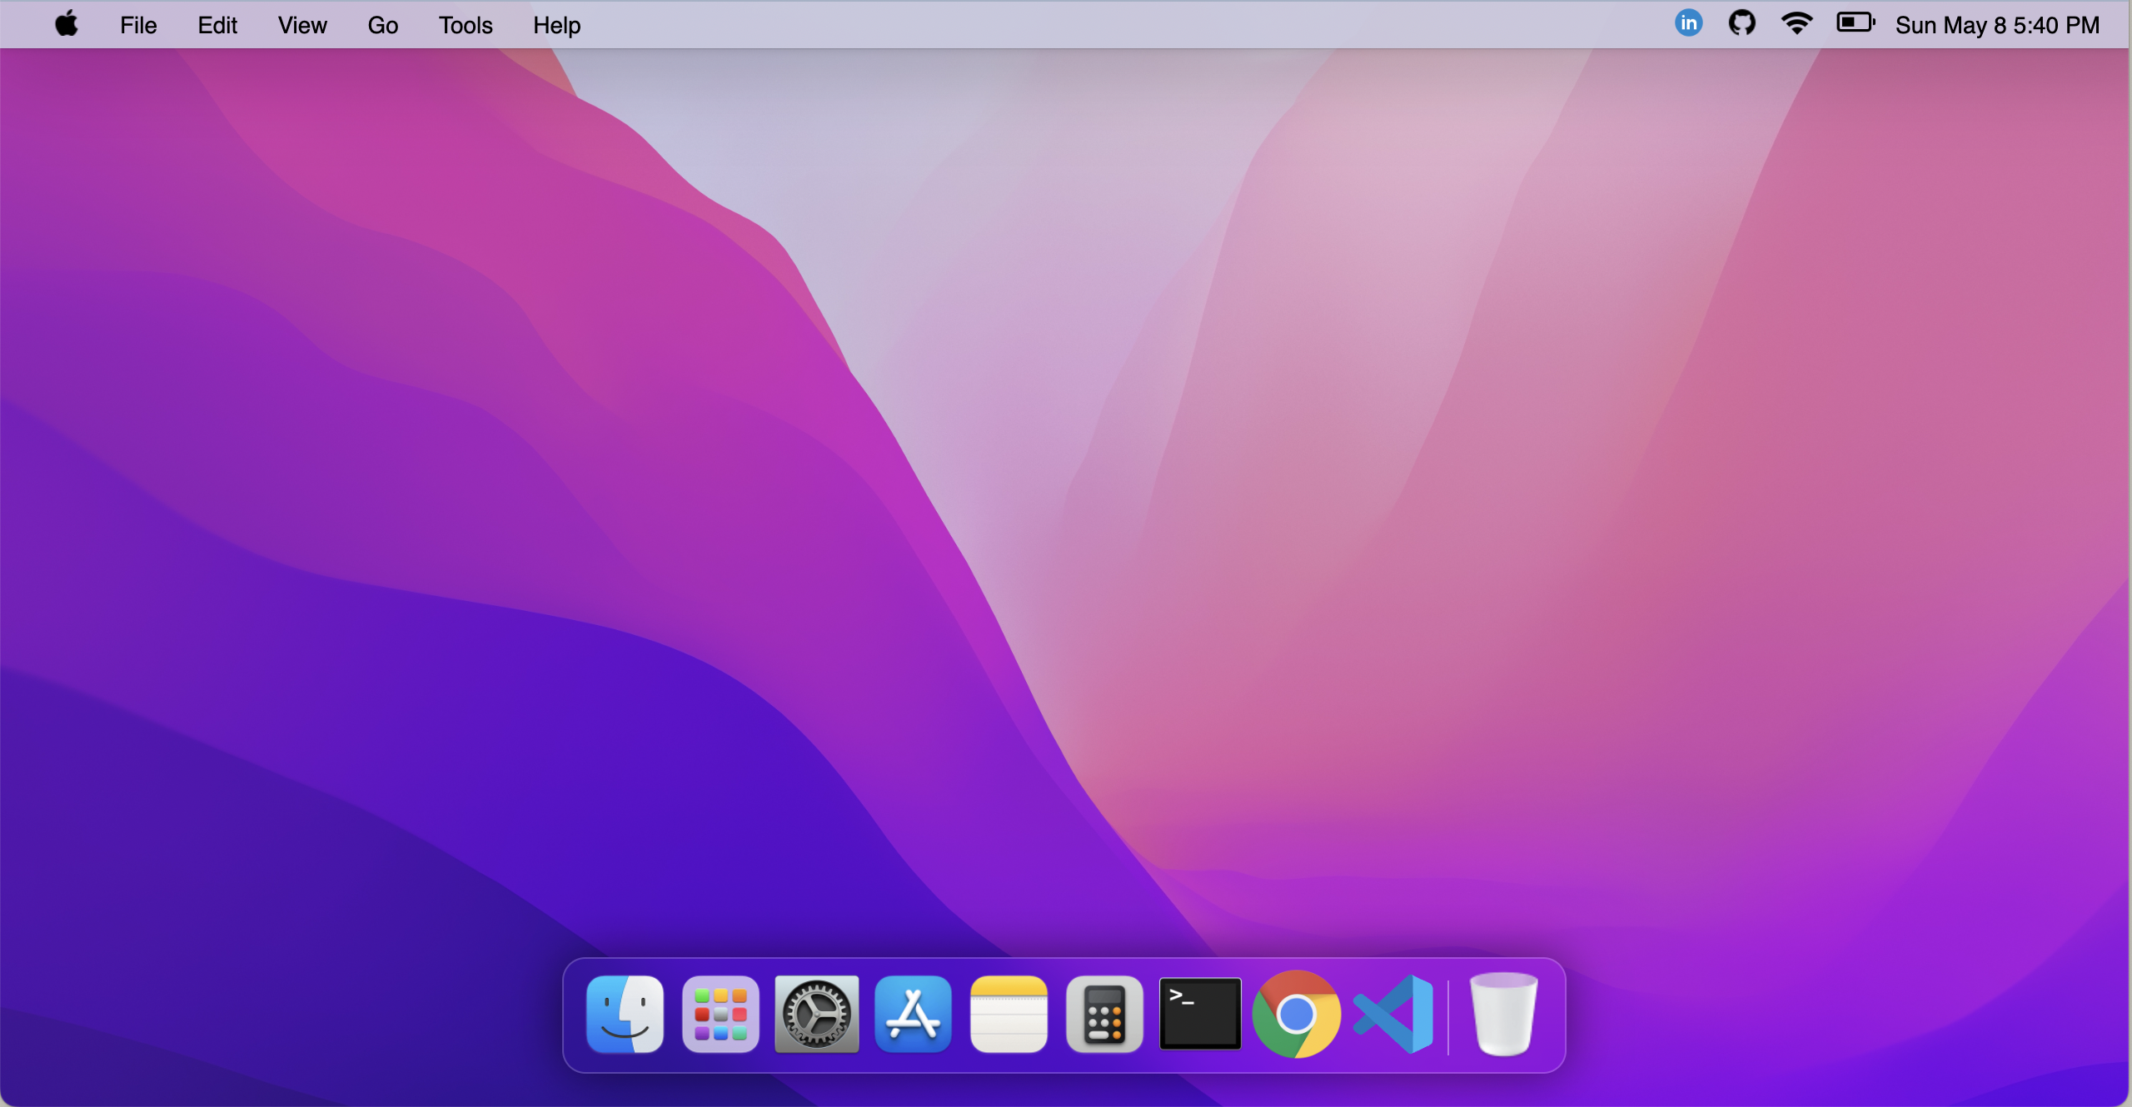Image resolution: width=2132 pixels, height=1107 pixels.
Task: Open Launchpad in the dock
Action: (720, 1015)
